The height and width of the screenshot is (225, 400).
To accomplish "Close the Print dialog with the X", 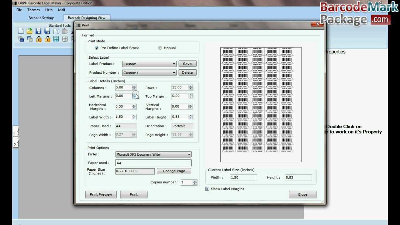I will coord(317,24).
